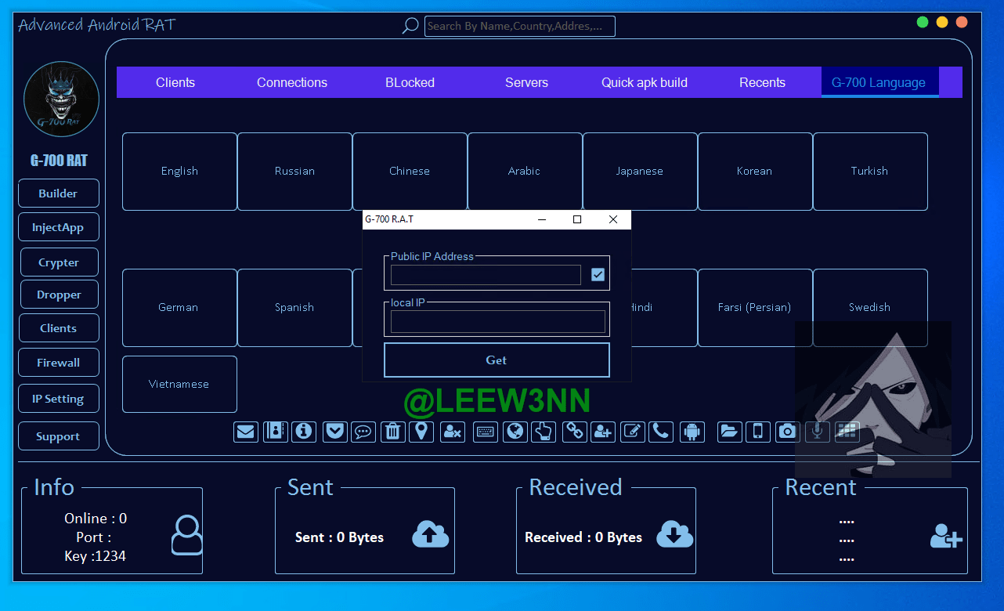This screenshot has width=1004, height=611.
Task: Click the search magnifier icon
Action: [x=410, y=26]
